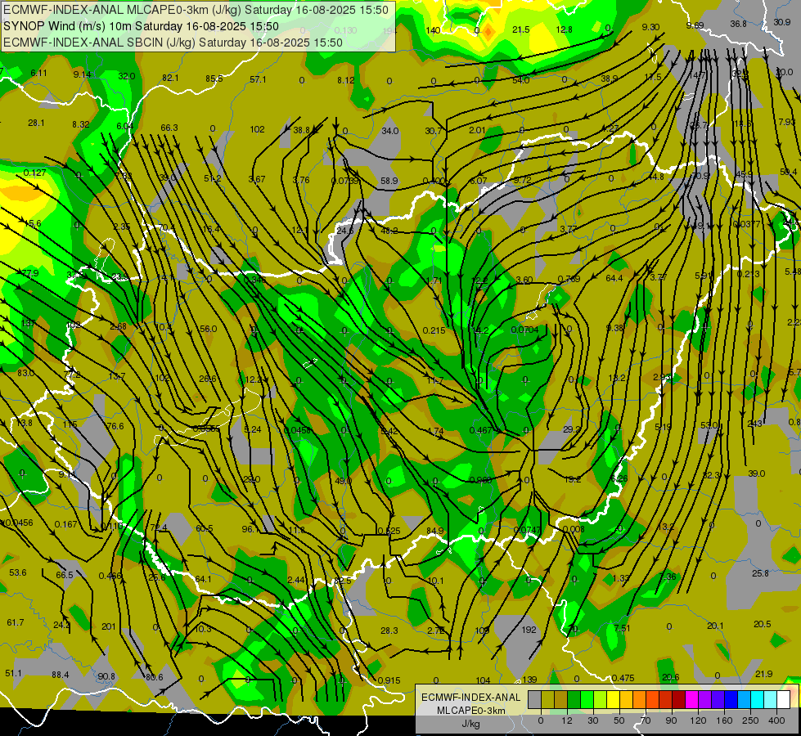Click the MLCAPE0-3km title line
The height and width of the screenshot is (736, 801).
196,10
